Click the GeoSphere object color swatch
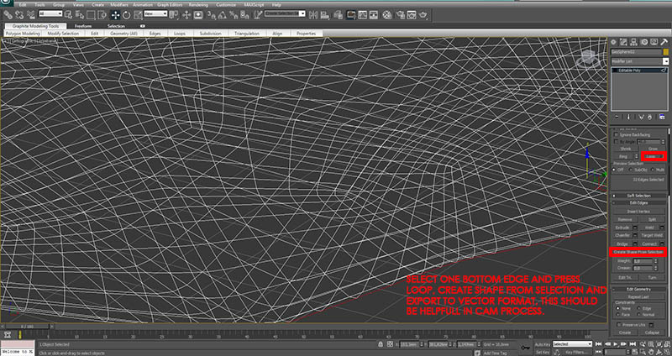 665,51
